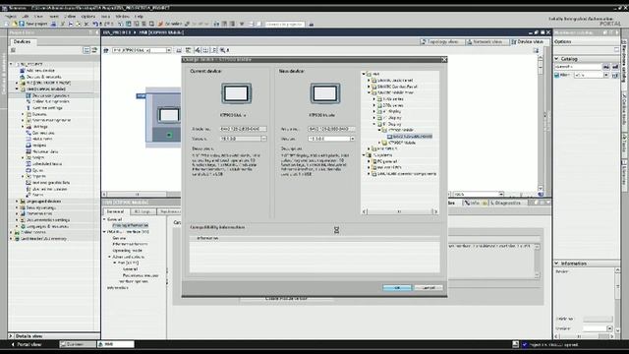Viewport: 629px width, 354px height.
Task: Click the leftmost device view toolbar icon
Action: [106, 50]
